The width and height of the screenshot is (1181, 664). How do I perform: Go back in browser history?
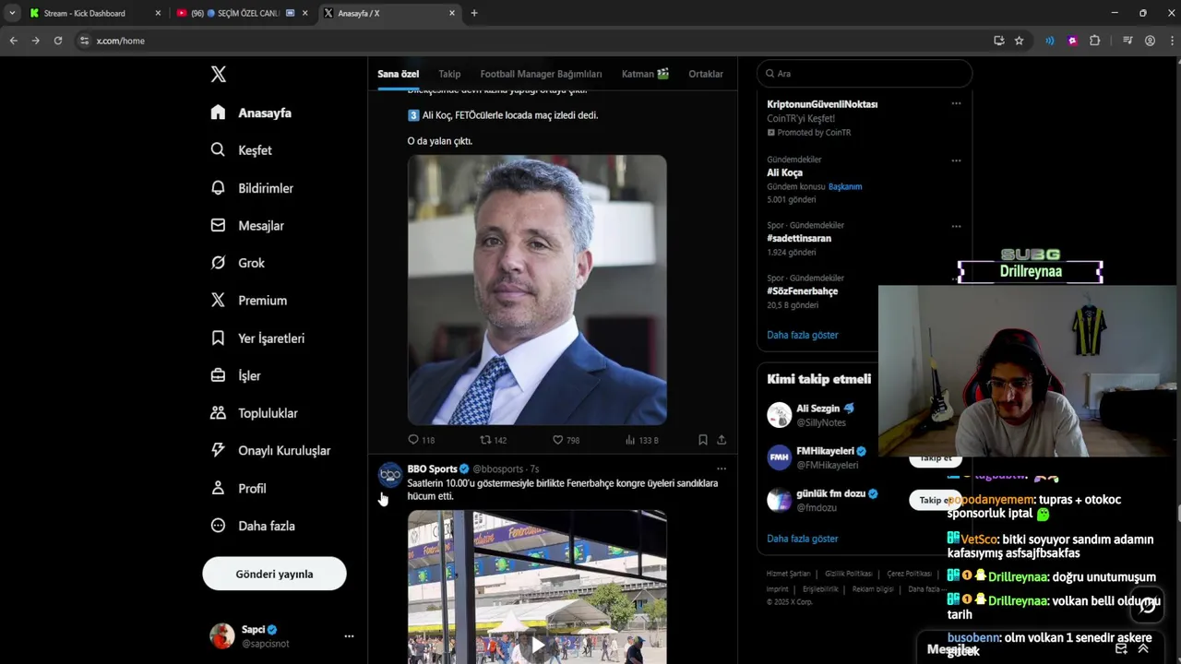coord(13,41)
